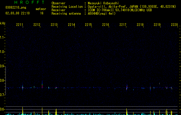The height and width of the screenshot is (115, 181).
Task: Click the tall meteor echo after 2212
Action: click(x=42, y=85)
